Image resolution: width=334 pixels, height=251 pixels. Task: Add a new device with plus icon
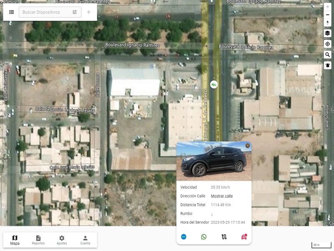89,12
